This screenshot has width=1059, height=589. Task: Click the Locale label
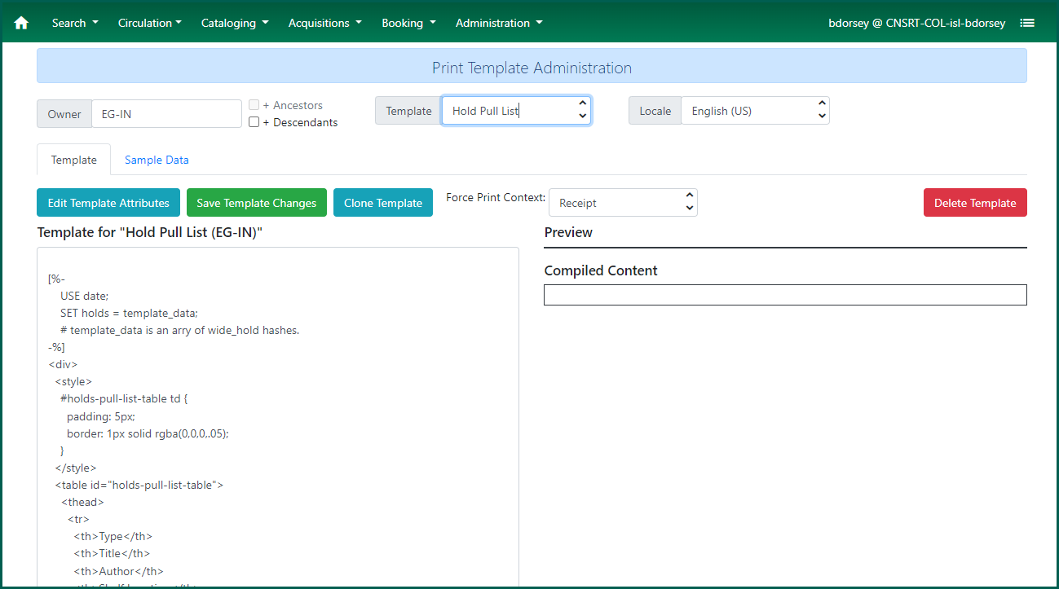click(655, 111)
